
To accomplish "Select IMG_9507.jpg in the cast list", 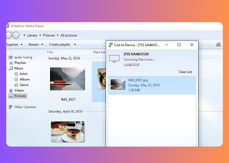I will (x=152, y=85).
